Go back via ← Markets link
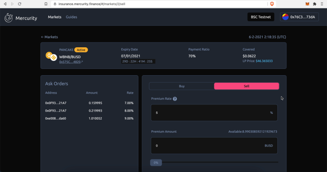The image size is (327, 172). pyautogui.click(x=50, y=37)
